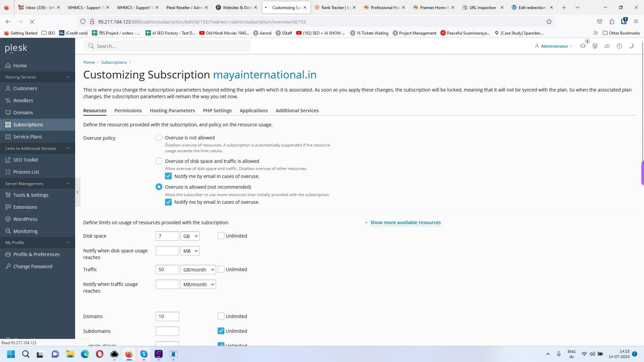The image size is (644, 362).
Task: Click the Plesk logo
Action: 16,48
